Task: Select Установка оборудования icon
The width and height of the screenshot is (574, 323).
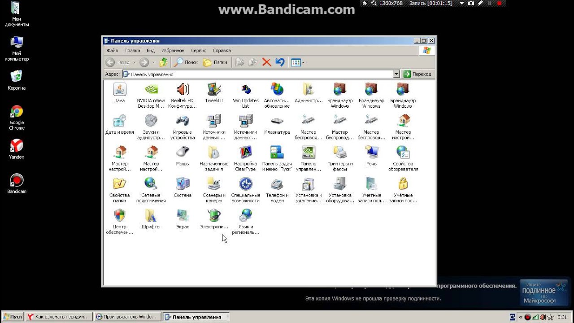Action: pyautogui.click(x=340, y=190)
